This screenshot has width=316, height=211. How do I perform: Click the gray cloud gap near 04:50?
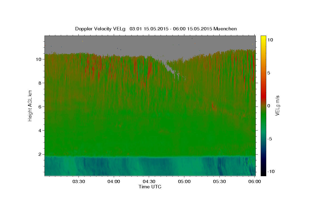171,69
